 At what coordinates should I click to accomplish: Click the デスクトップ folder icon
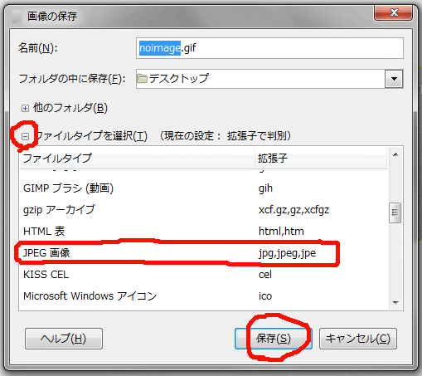[142, 79]
